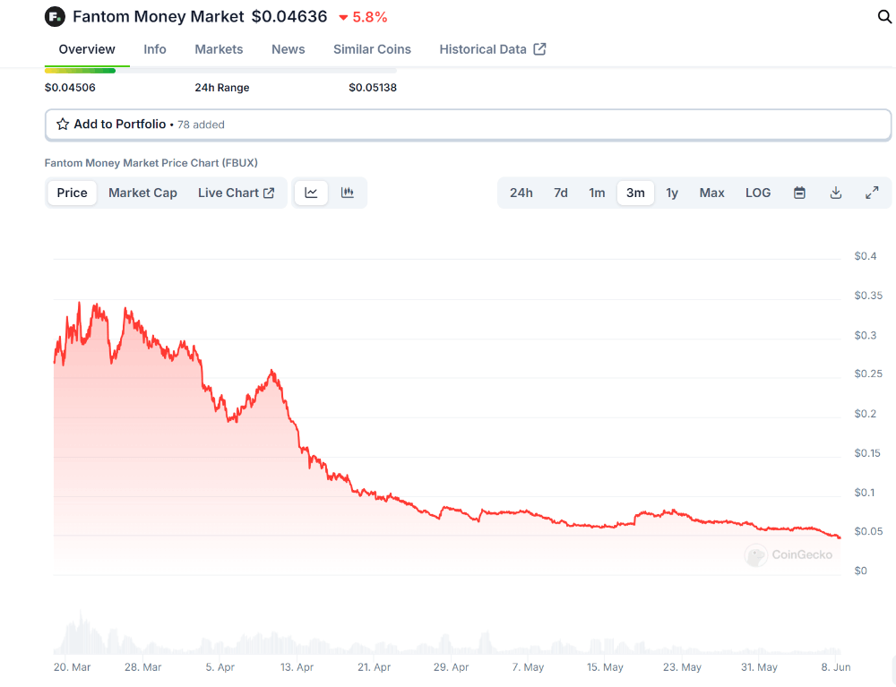This screenshot has width=896, height=687.
Task: Open the Overview tab
Action: (87, 49)
